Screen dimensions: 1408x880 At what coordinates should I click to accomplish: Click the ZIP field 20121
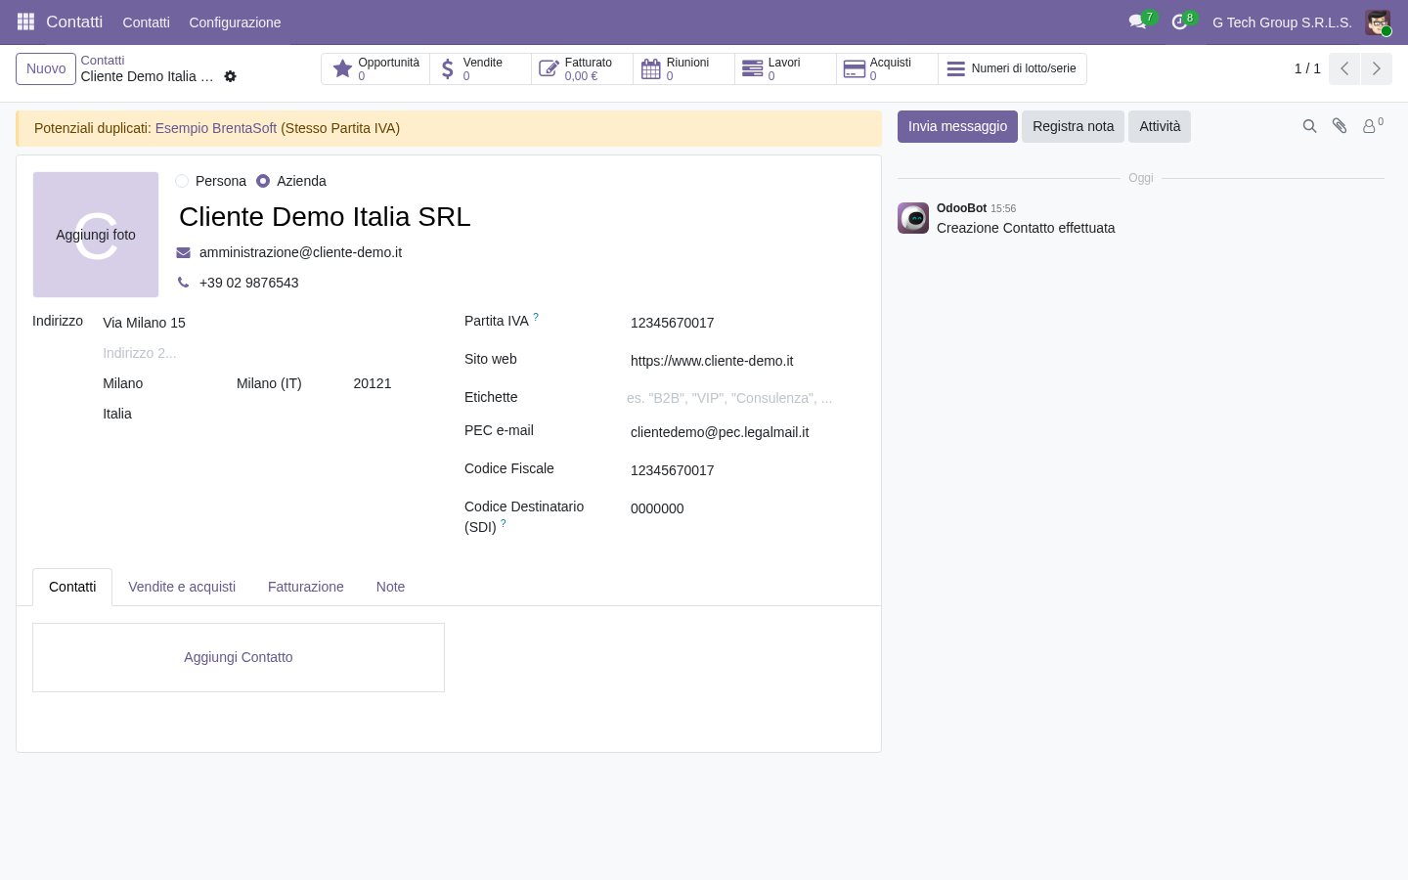pyautogui.click(x=389, y=383)
